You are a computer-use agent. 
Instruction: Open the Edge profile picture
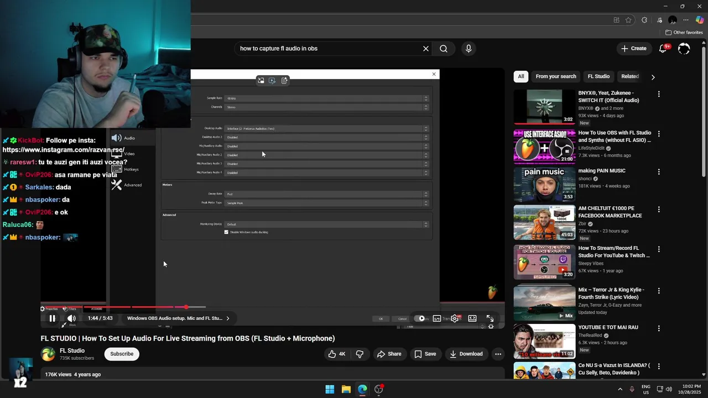(673, 20)
